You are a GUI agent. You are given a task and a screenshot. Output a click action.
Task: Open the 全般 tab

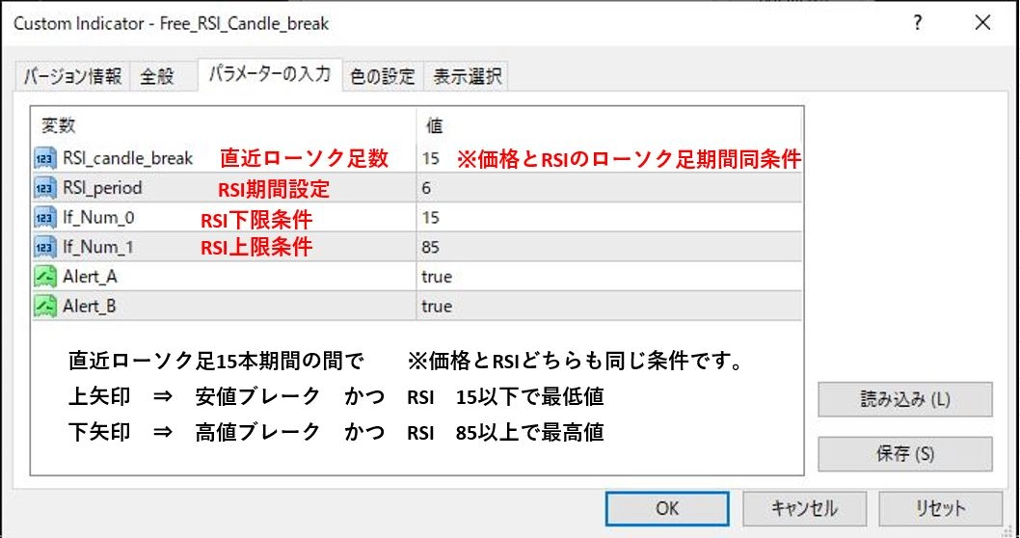click(157, 76)
